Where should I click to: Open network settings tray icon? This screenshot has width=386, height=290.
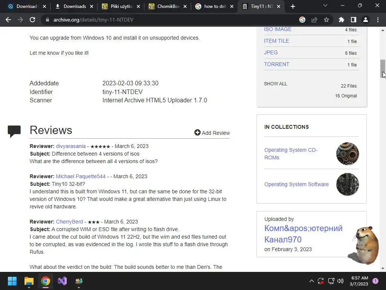(331, 281)
